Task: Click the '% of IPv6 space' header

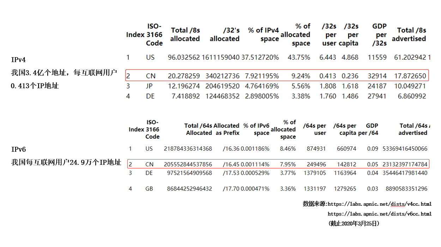Action: pyautogui.click(x=256, y=129)
